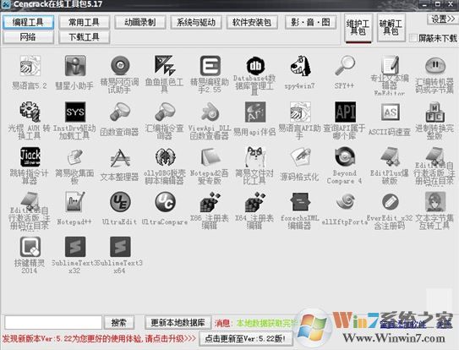Switch to the 网络 tab

click(28, 37)
